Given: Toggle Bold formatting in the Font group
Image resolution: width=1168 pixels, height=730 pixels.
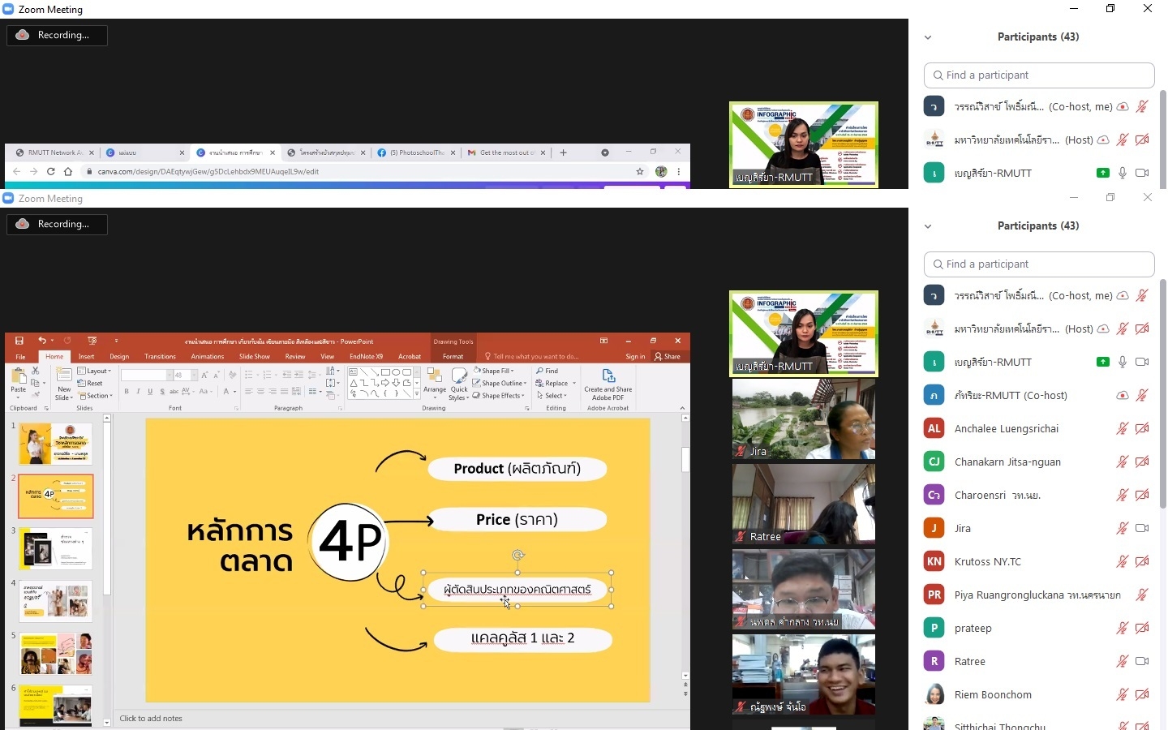Looking at the screenshot, I should (x=127, y=392).
